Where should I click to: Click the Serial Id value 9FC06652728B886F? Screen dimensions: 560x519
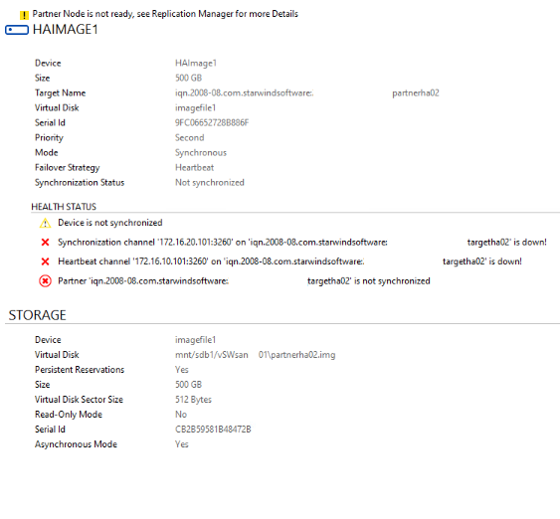point(212,122)
